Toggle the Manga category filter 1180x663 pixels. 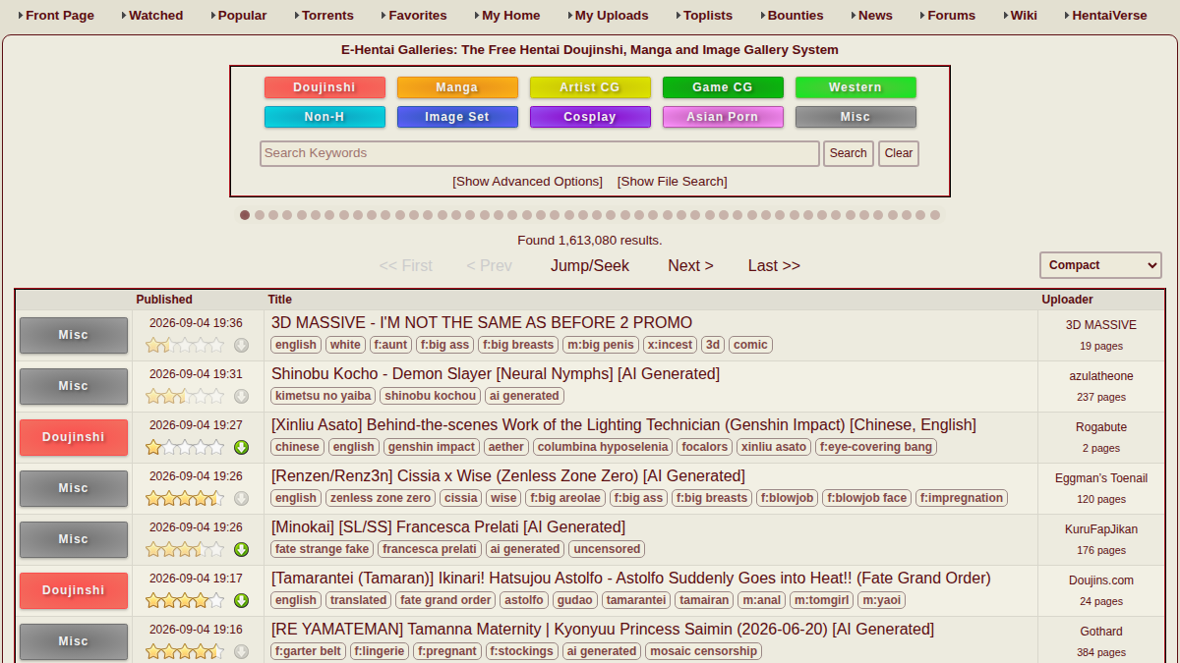point(457,87)
